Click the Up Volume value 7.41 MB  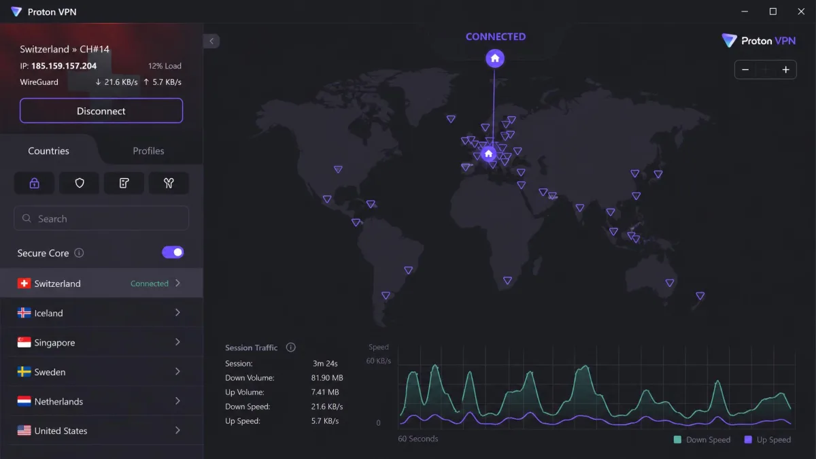(326, 392)
